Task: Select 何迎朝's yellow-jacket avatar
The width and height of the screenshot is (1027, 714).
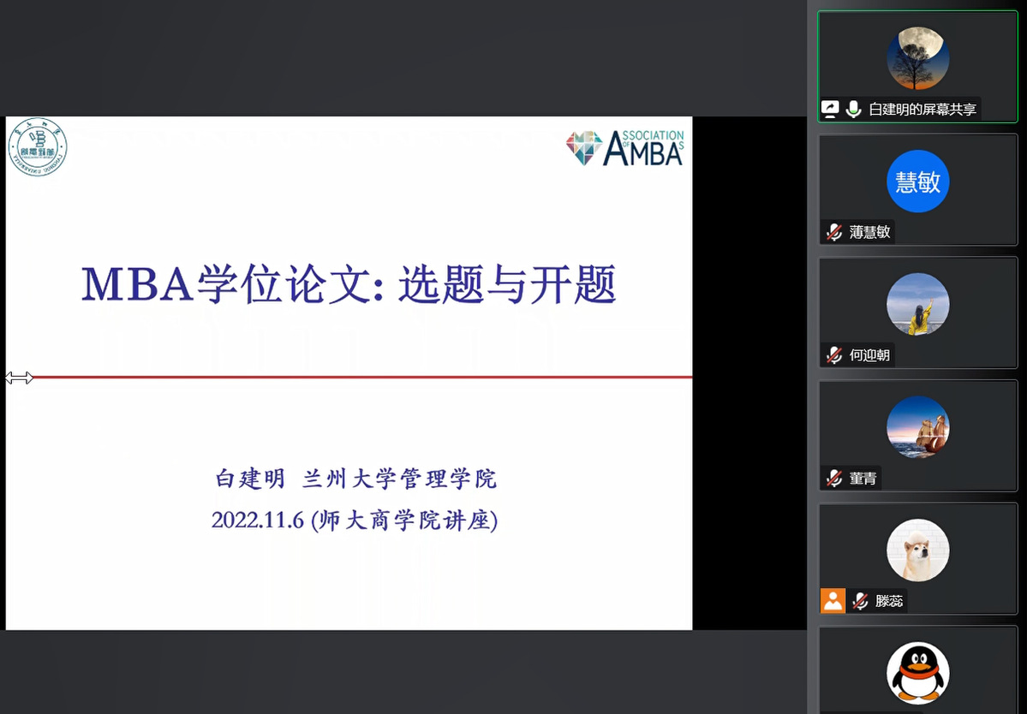Action: tap(917, 304)
